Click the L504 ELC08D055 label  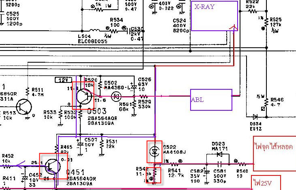pyautogui.click(x=93, y=39)
